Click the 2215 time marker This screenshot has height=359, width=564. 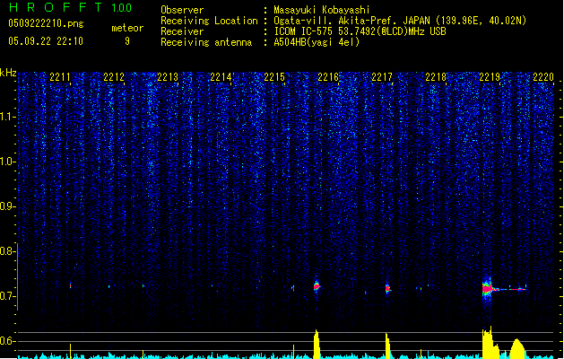click(274, 76)
